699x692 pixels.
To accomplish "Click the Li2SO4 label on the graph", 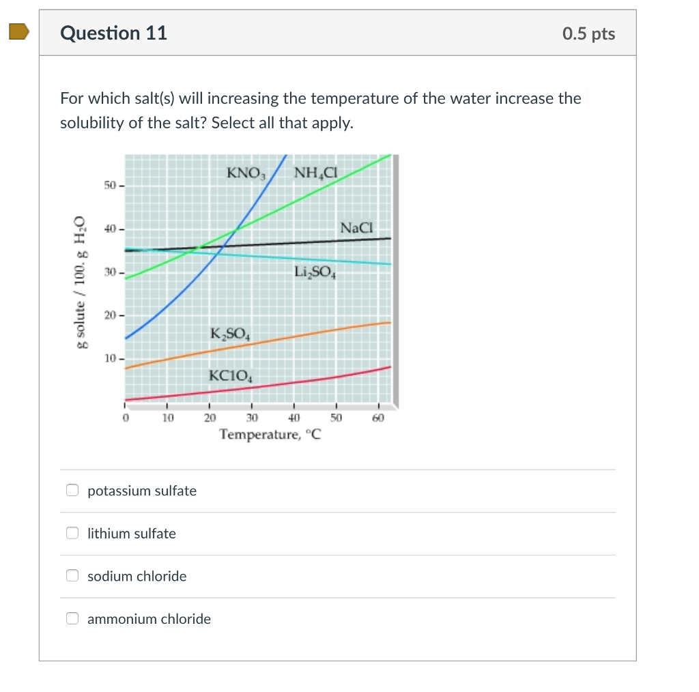I will pos(315,272).
